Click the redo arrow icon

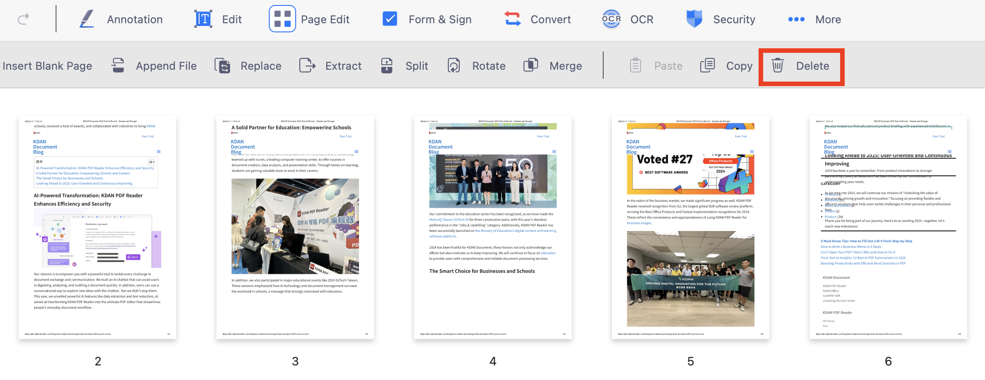23,19
